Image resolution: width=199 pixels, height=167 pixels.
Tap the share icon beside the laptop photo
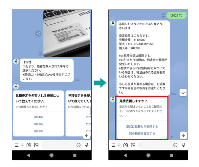[x=38, y=34]
